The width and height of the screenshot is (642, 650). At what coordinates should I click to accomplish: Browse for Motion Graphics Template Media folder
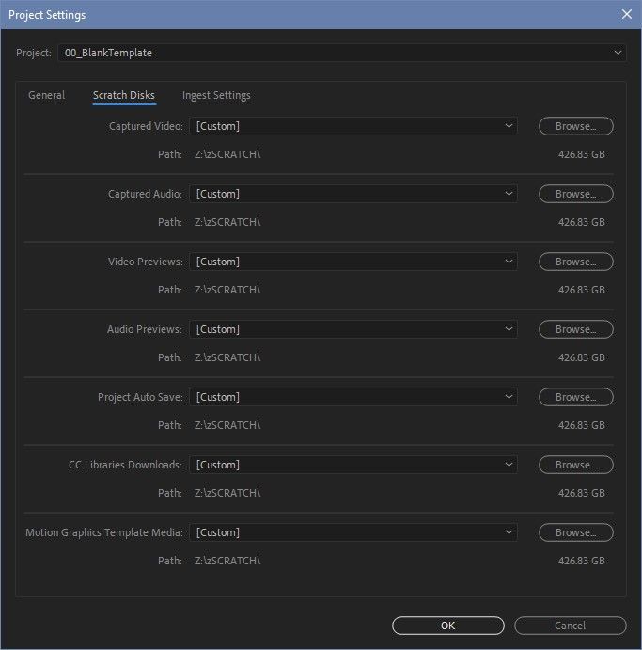[575, 532]
